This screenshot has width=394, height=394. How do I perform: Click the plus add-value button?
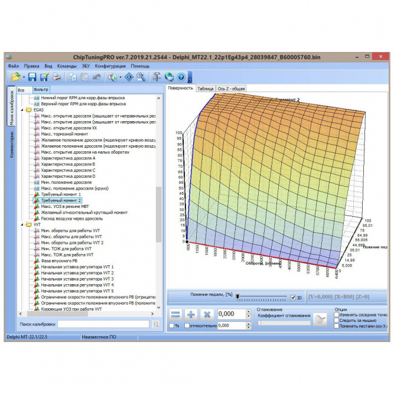tap(191, 314)
